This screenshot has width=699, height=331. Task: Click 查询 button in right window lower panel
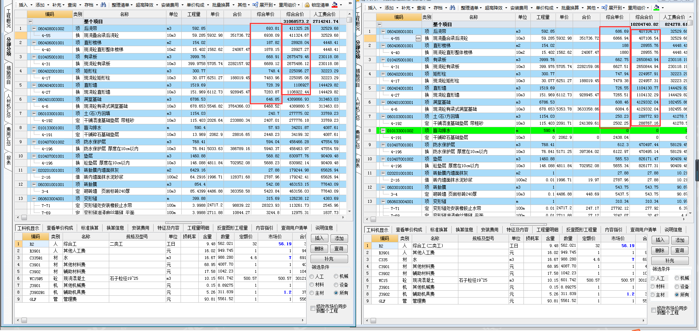(x=679, y=250)
